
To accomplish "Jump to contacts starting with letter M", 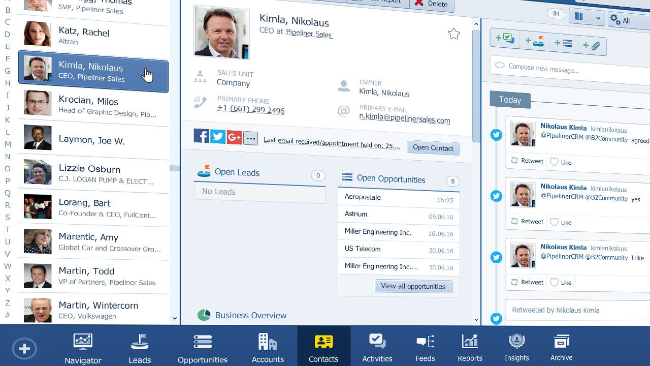I will tap(8, 144).
